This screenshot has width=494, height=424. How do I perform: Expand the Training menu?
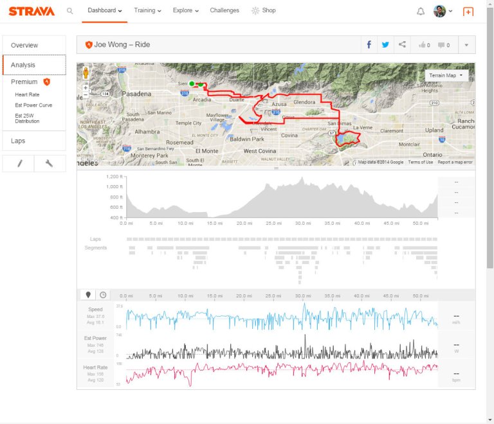147,11
